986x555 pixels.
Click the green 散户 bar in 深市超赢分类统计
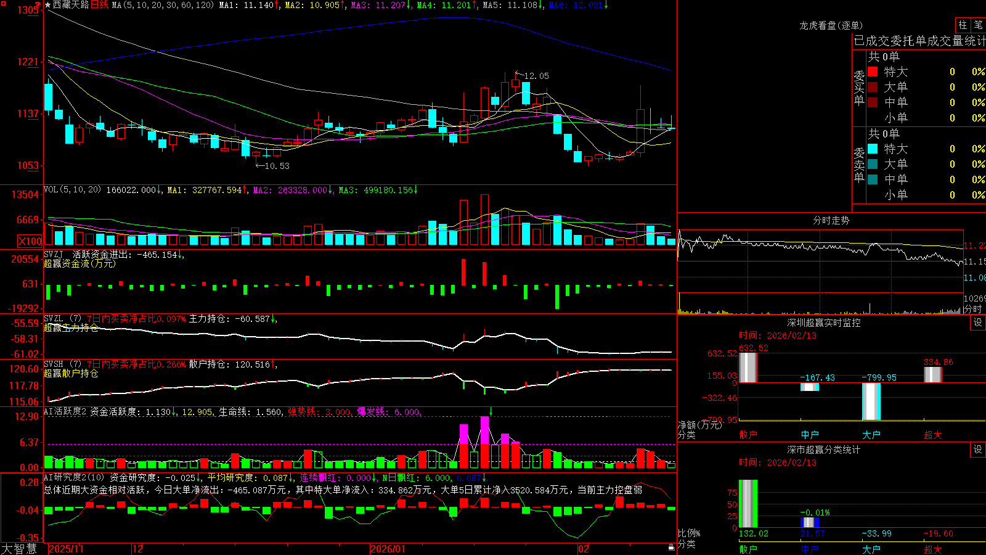tap(748, 504)
